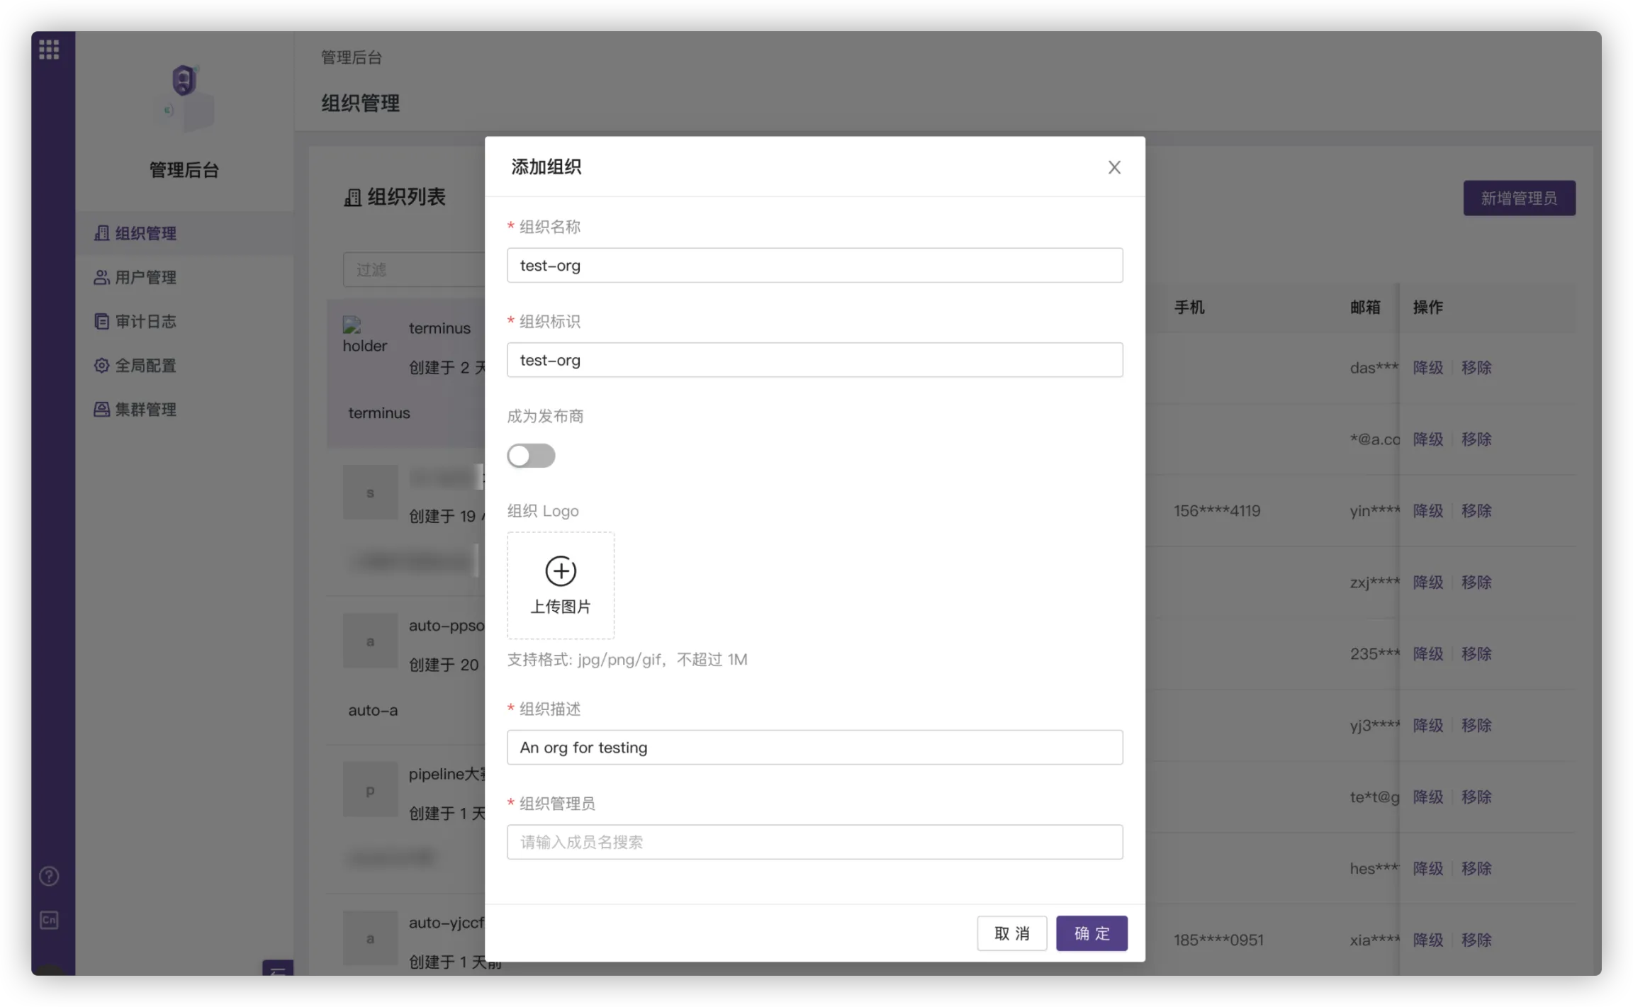Click the help question mark icon
1633x1007 pixels.
(49, 877)
